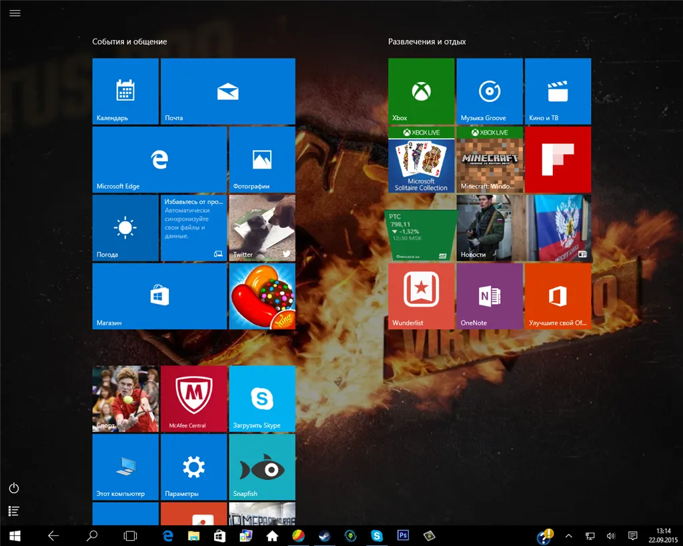Switch to Photoshop on the taskbar
The height and width of the screenshot is (546, 683).
403,536
